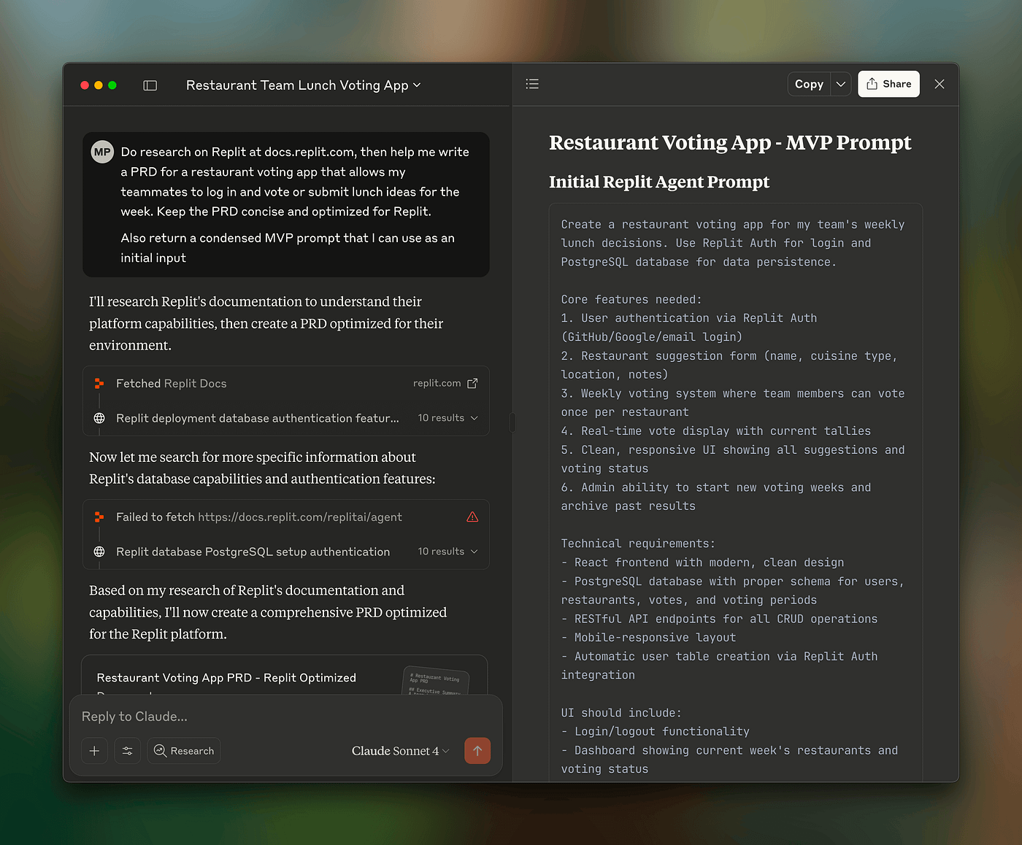Image resolution: width=1022 pixels, height=845 pixels.
Task: Click the Copy button
Action: pos(809,84)
